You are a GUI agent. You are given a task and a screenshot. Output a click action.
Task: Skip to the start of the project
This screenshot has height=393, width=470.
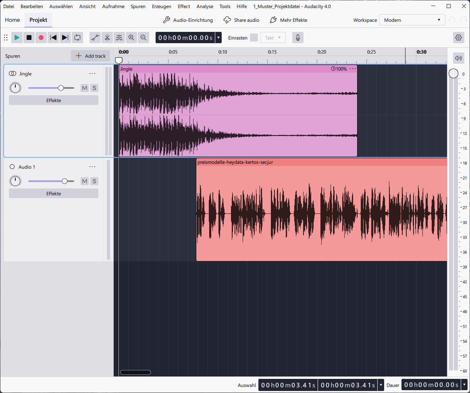point(53,38)
